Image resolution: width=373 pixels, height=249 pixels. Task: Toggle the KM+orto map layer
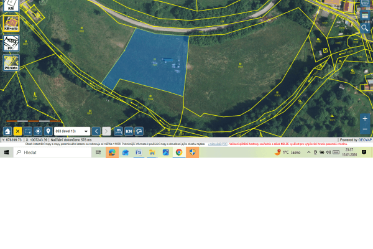[11, 23]
